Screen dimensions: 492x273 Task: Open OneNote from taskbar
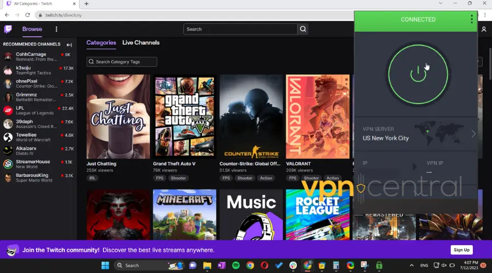pyautogui.click(x=221, y=265)
